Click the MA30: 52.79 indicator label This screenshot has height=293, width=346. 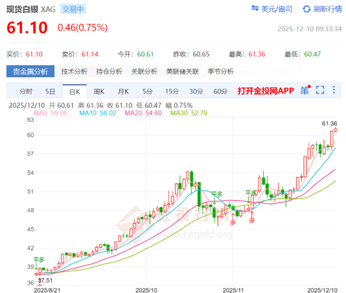pyautogui.click(x=189, y=113)
